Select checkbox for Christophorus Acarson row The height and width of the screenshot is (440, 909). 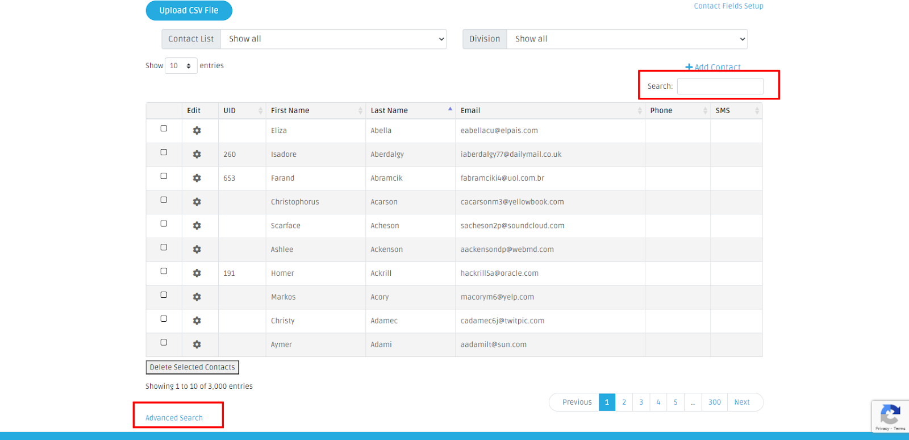[x=164, y=200]
